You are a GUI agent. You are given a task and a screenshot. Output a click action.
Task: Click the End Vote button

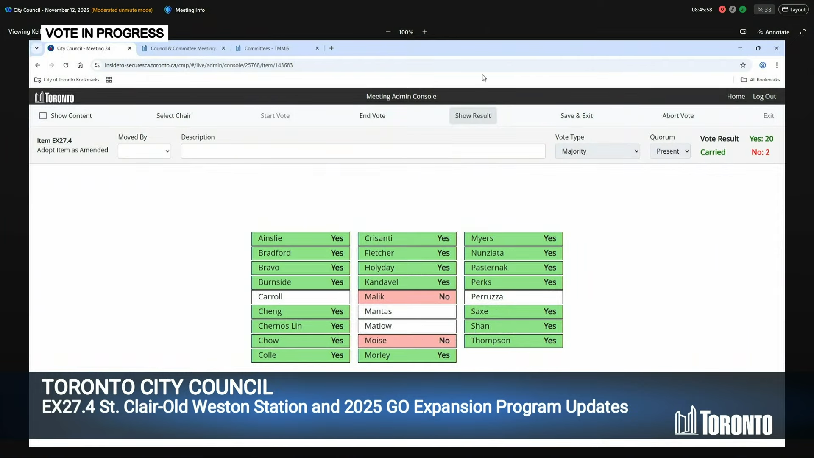pyautogui.click(x=372, y=116)
